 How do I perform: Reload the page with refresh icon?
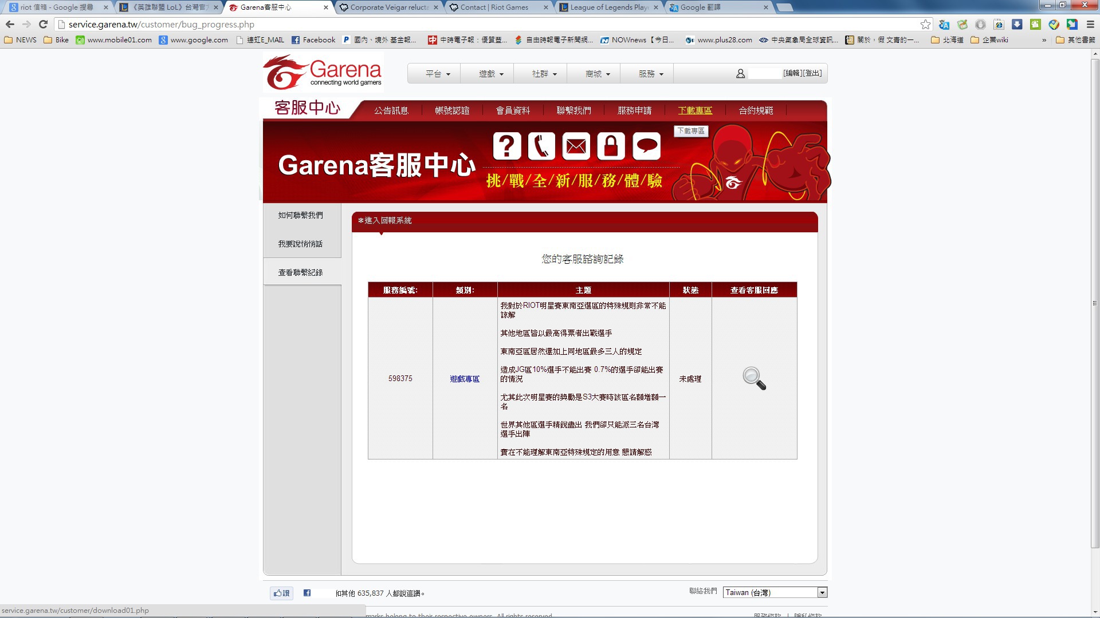tap(43, 24)
